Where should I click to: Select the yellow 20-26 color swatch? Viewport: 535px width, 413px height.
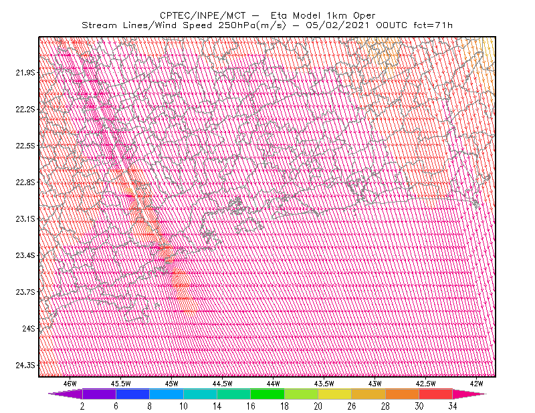pos(335,394)
